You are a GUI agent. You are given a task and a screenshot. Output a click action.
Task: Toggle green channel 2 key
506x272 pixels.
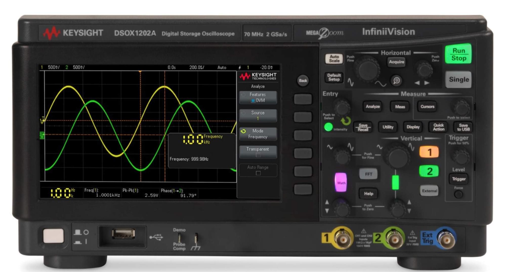pyautogui.click(x=429, y=171)
